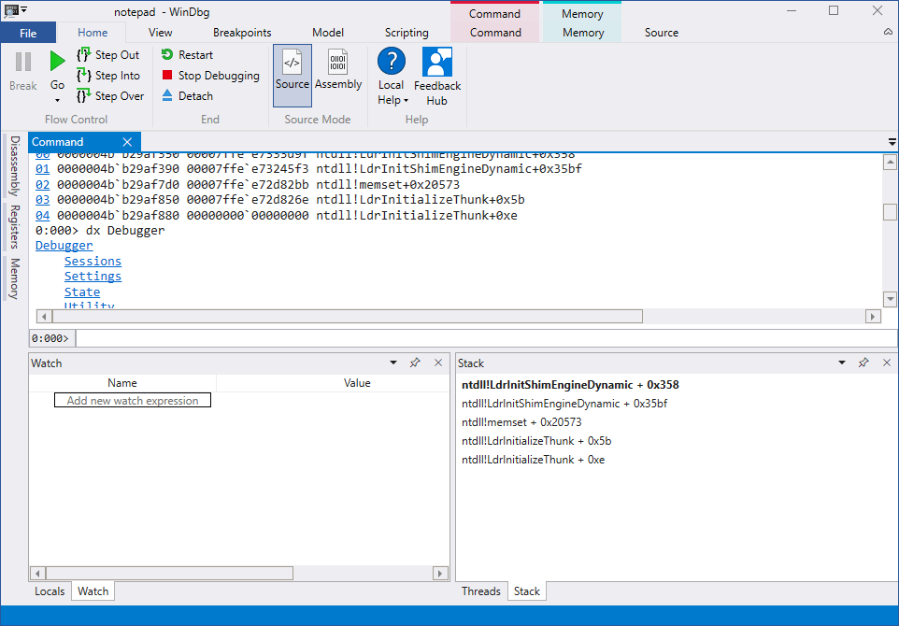Click the Watch Value column header
Image resolution: width=899 pixels, height=626 pixels.
click(x=357, y=383)
